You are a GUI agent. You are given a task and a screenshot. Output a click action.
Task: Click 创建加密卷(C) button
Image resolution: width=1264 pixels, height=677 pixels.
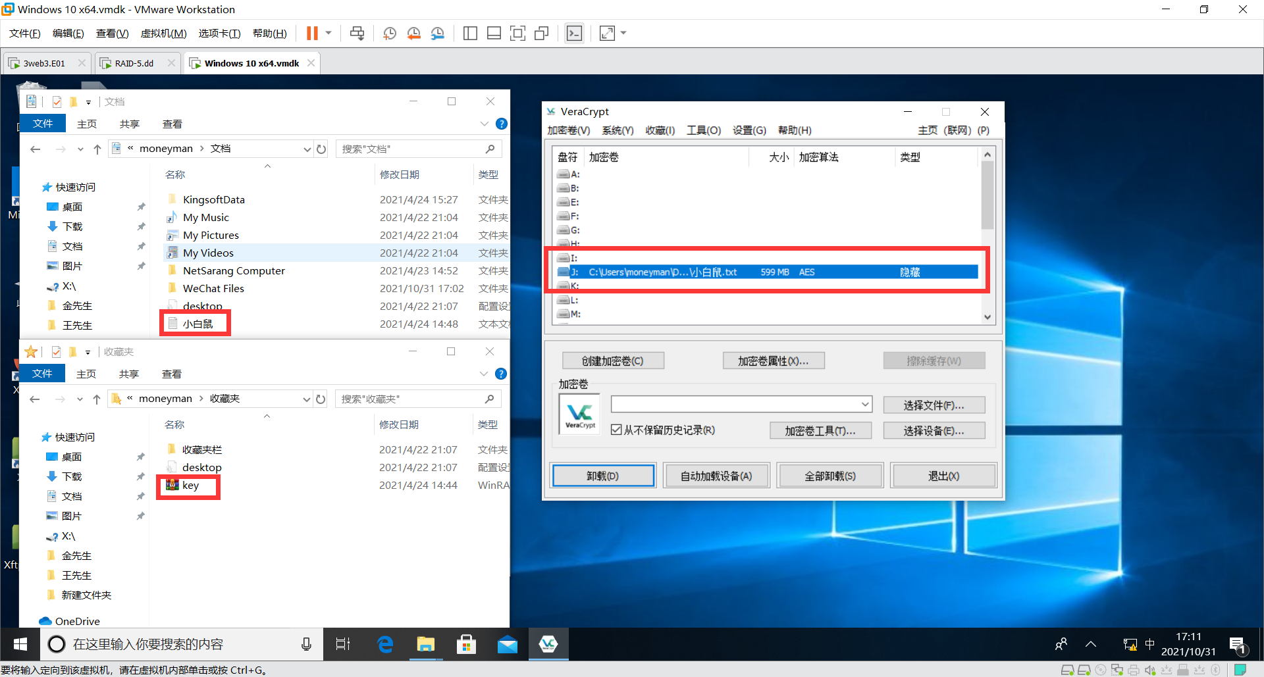coord(613,361)
